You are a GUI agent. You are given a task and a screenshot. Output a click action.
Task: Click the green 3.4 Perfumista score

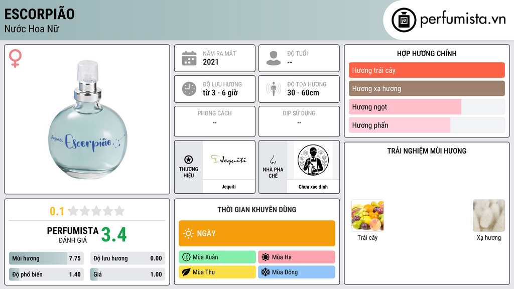pos(114,235)
